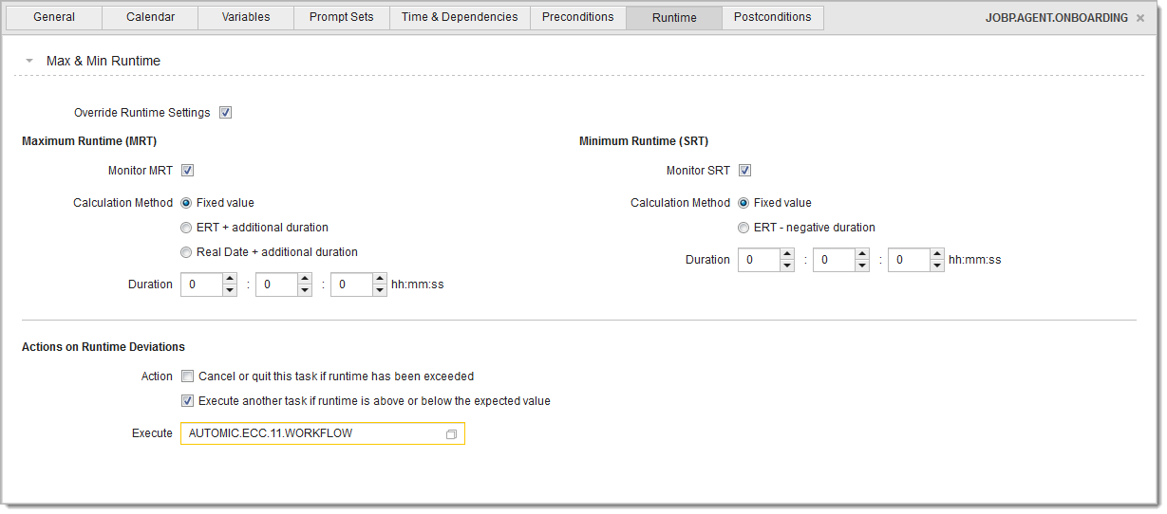
Task: Open the Time & Dependencies tab
Action: coord(460,17)
